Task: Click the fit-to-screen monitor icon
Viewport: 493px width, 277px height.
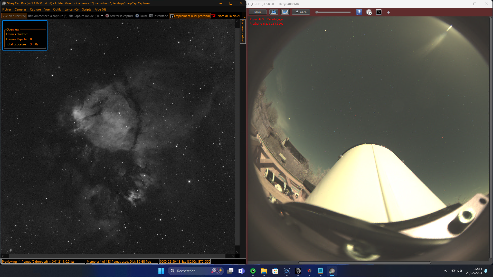Action: pyautogui.click(x=274, y=12)
